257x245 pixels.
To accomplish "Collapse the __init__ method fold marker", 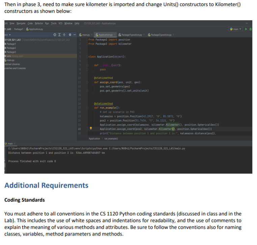I will (87, 65).
